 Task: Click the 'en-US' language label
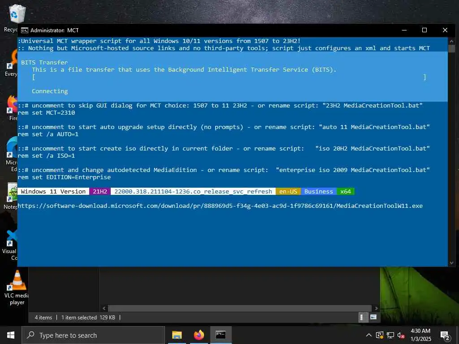pos(288,191)
